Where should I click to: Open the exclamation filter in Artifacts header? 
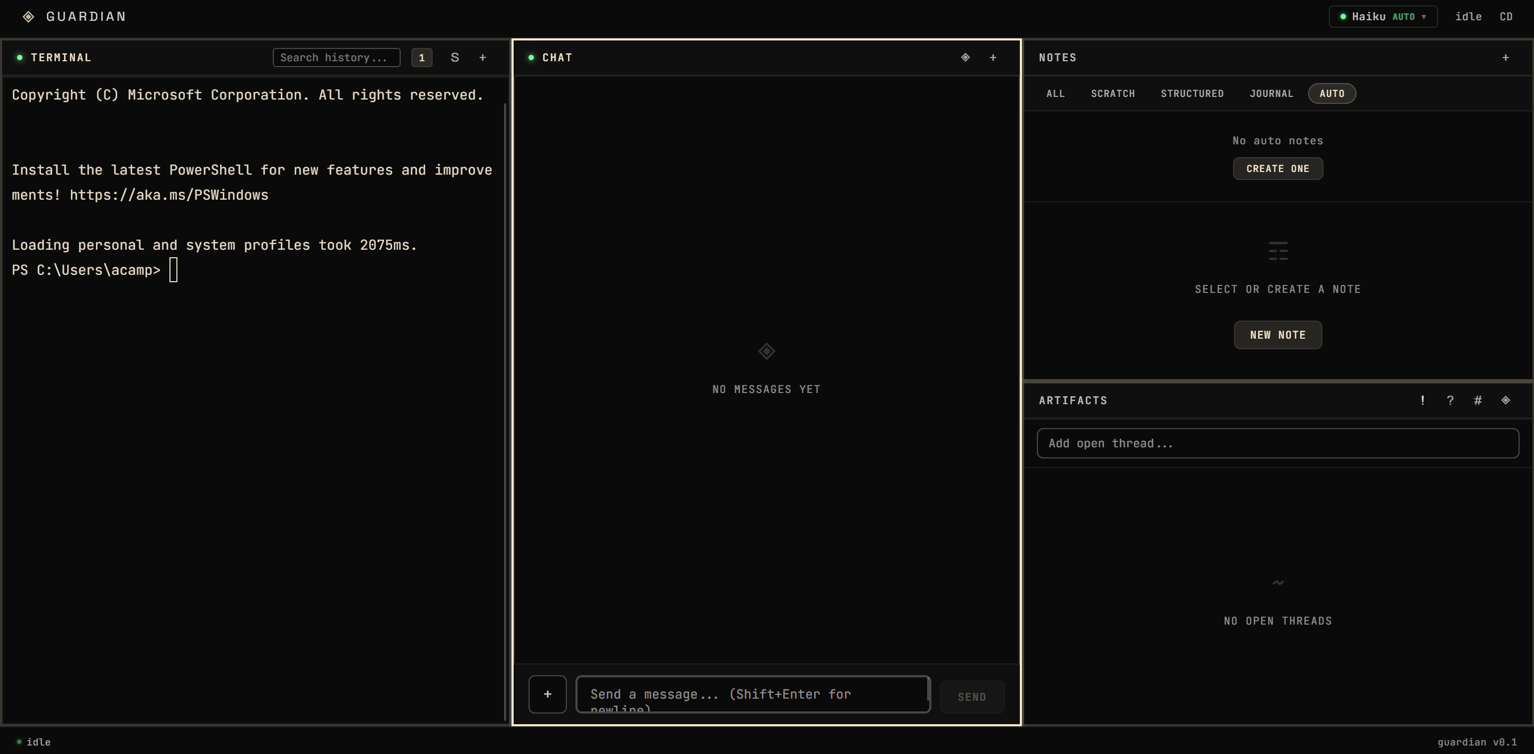pos(1422,400)
